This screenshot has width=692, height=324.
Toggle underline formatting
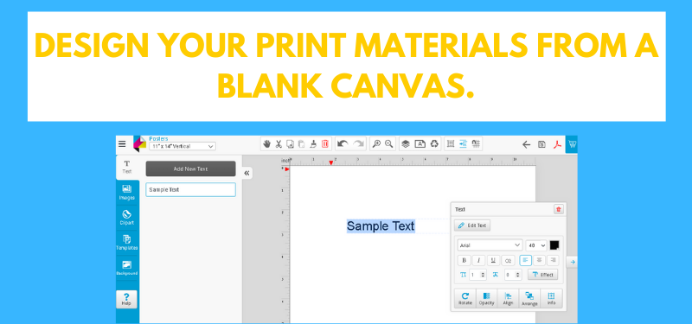[493, 261]
